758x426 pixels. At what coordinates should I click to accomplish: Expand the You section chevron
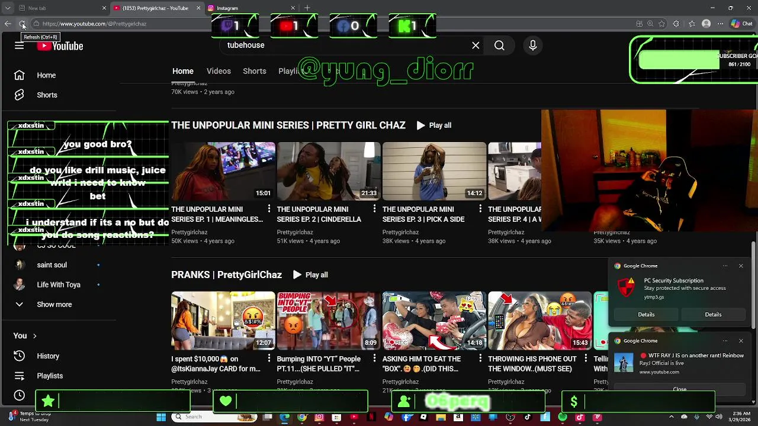coord(34,336)
